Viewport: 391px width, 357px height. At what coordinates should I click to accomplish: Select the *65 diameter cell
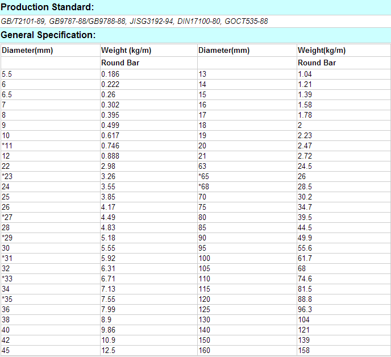point(204,176)
